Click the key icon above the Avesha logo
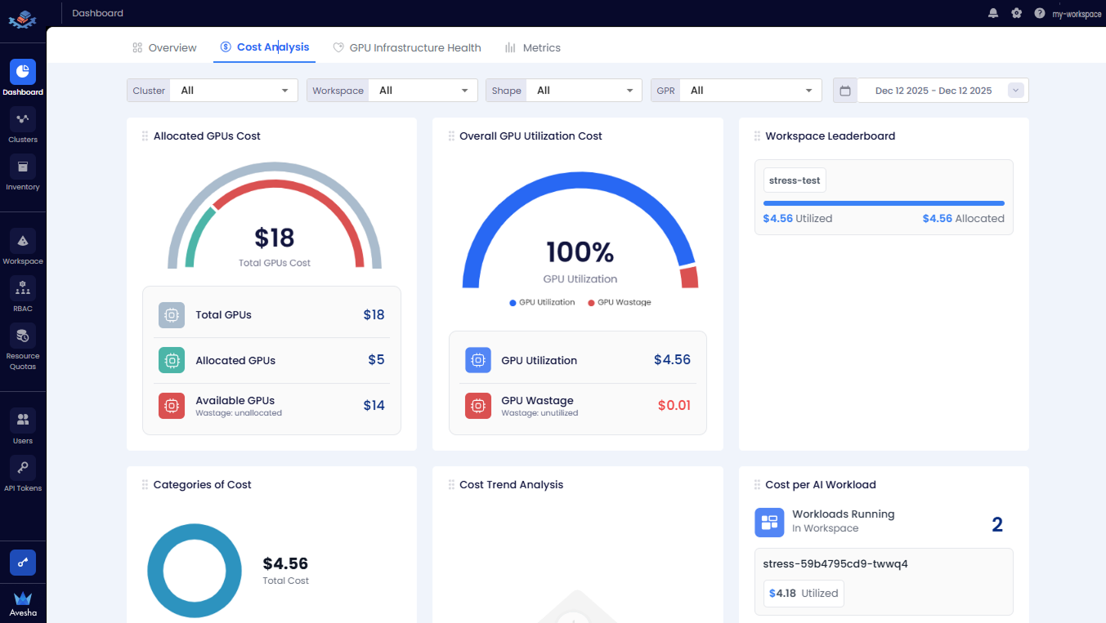 click(x=22, y=562)
